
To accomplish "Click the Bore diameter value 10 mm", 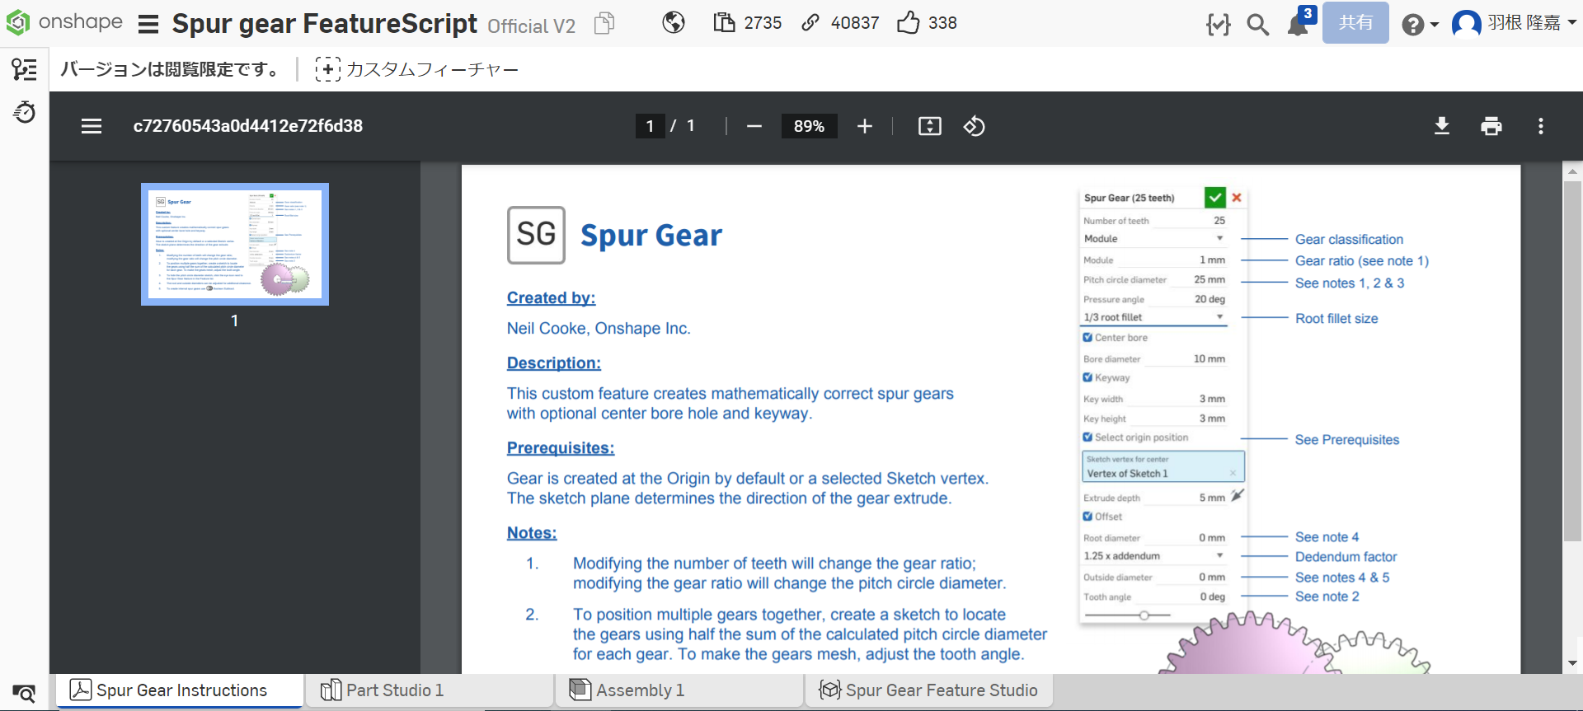I will [1210, 358].
